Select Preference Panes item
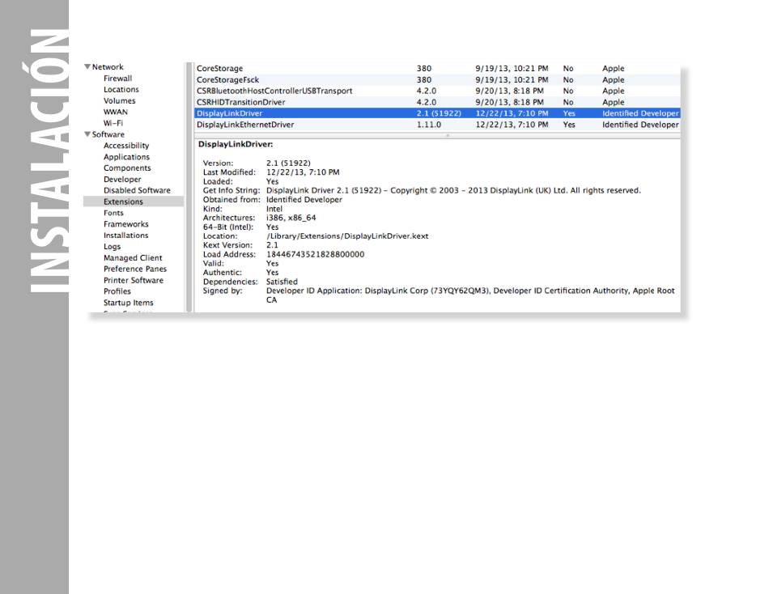Viewport: 769px width, 594px height. click(134, 269)
